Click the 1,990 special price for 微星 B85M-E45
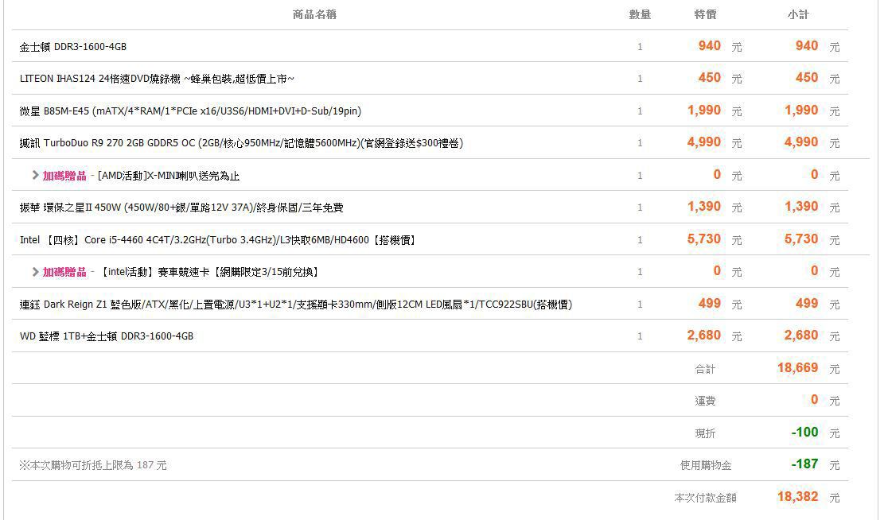 [x=704, y=111]
